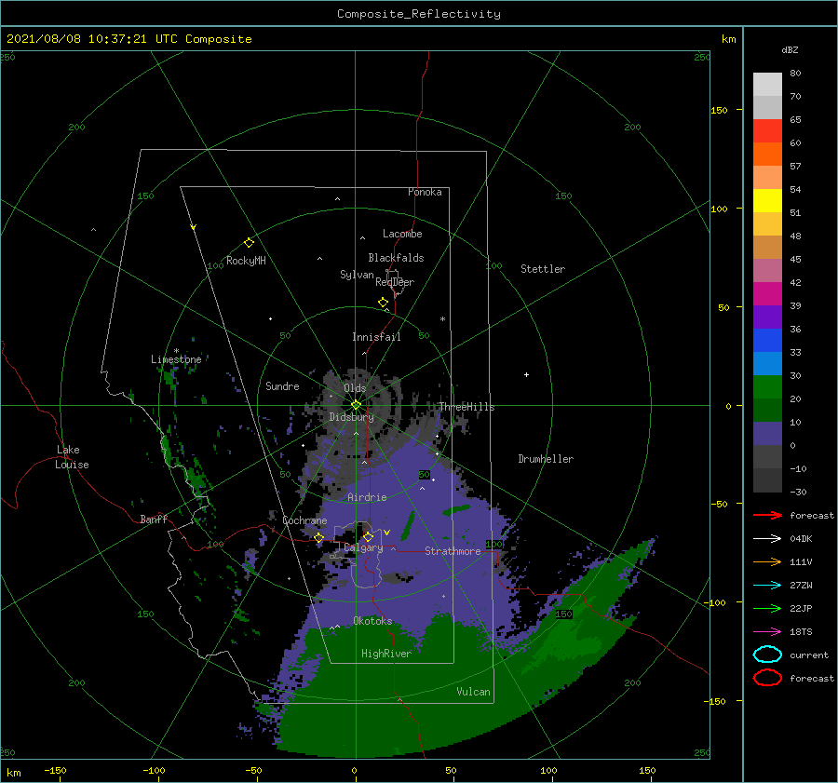Select the 20 dBZ green color swatch
This screenshot has width=838, height=783.
(767, 387)
